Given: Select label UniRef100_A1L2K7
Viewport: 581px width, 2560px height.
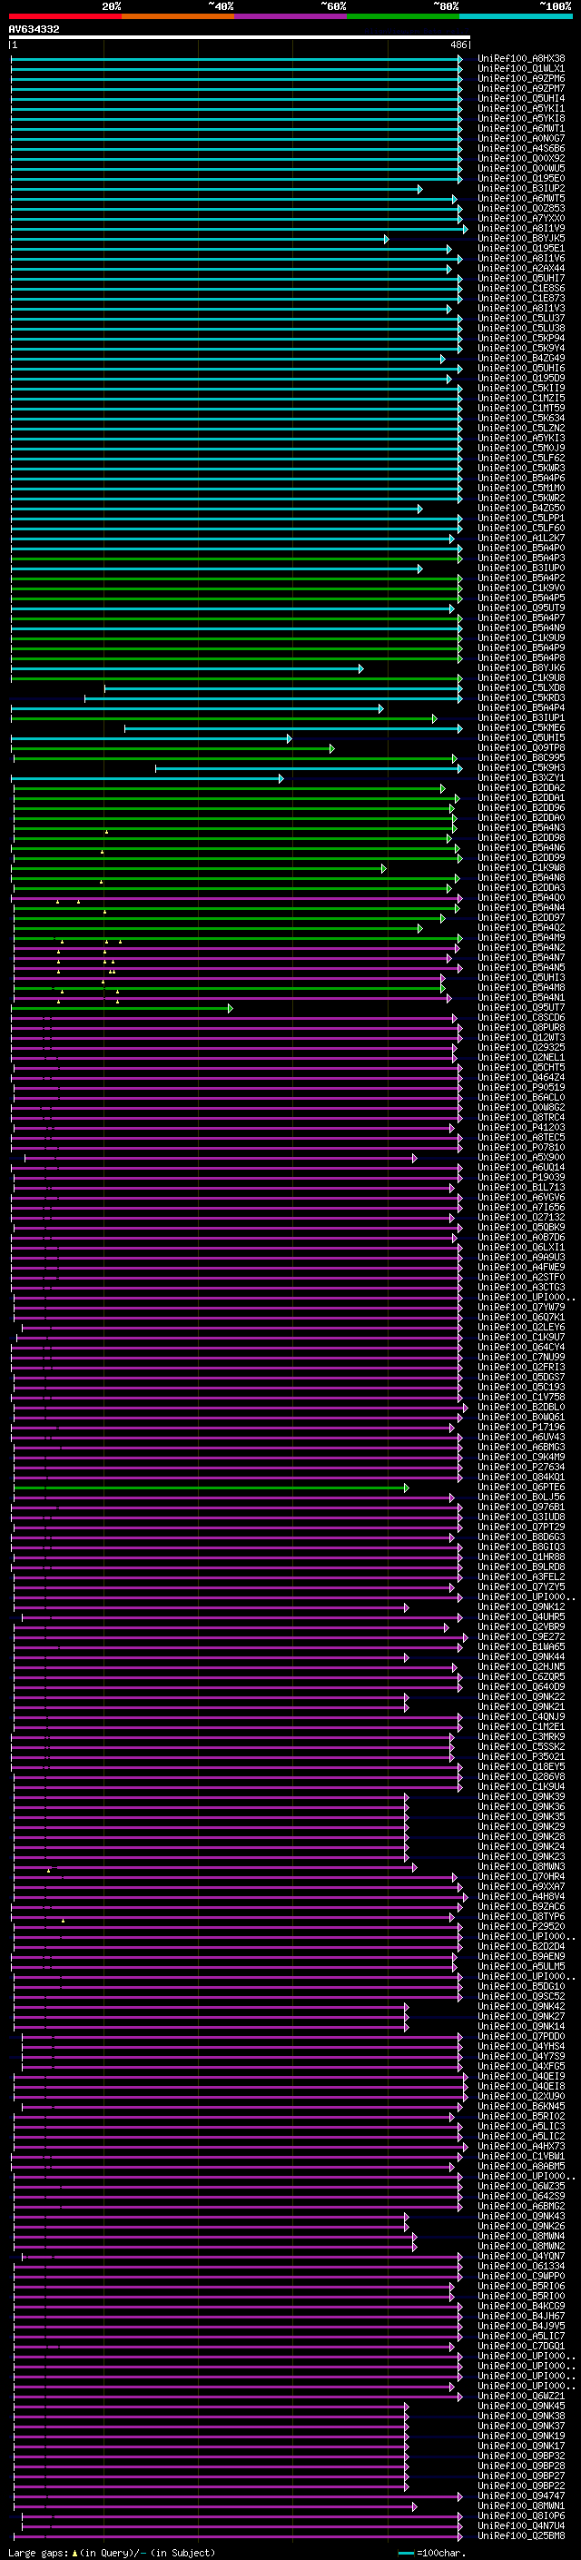Looking at the screenshot, I should coord(521,539).
